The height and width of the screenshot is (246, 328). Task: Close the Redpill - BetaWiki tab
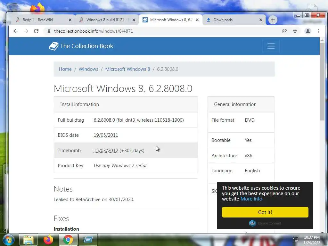[x=70, y=20]
